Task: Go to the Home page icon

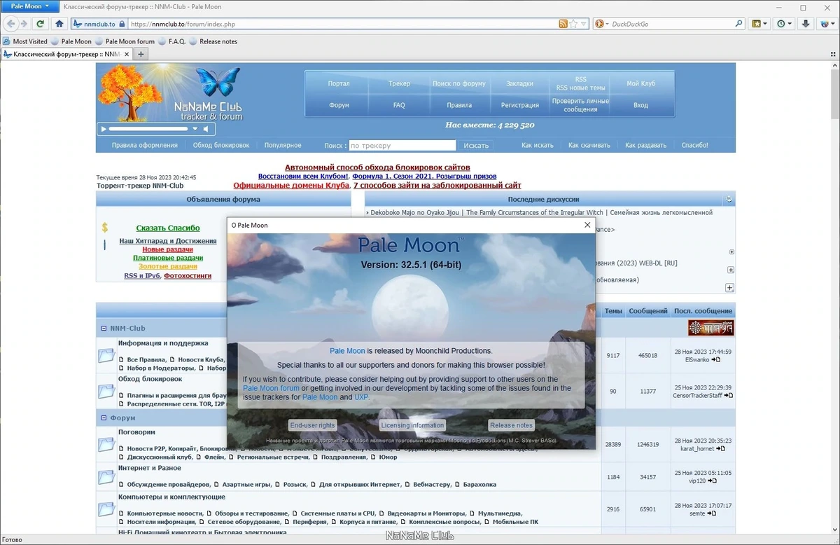Action: (x=59, y=23)
